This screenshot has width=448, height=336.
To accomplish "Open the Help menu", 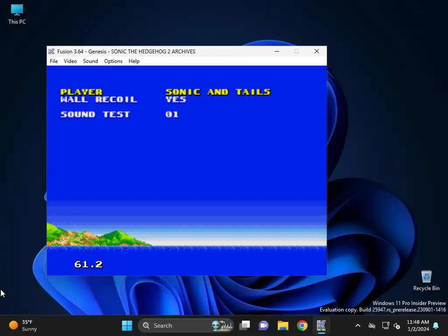I will pyautogui.click(x=134, y=61).
